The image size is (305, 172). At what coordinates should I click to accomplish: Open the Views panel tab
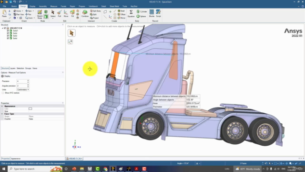coord(35,68)
